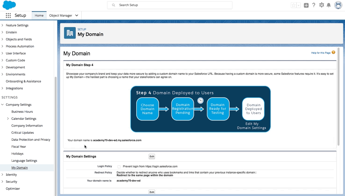345x196 pixels.
Task: Click the My Domain building icon
Action: pyautogui.click(x=70, y=33)
